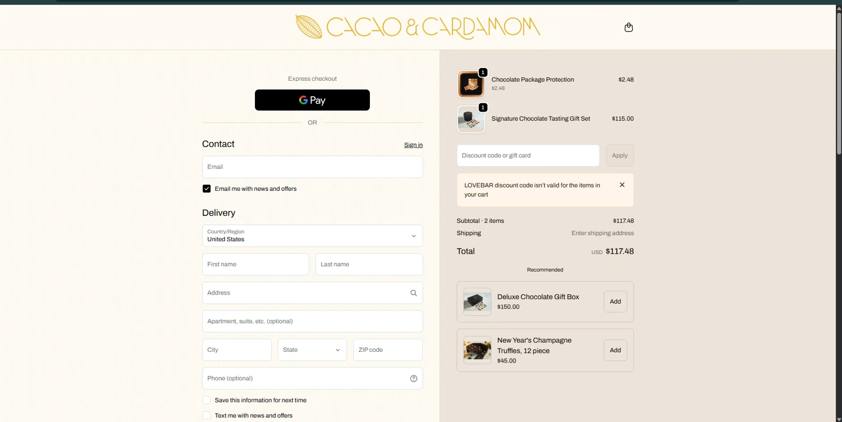The width and height of the screenshot is (842, 422).
Task: Click the search icon in Address field
Action: click(414, 293)
